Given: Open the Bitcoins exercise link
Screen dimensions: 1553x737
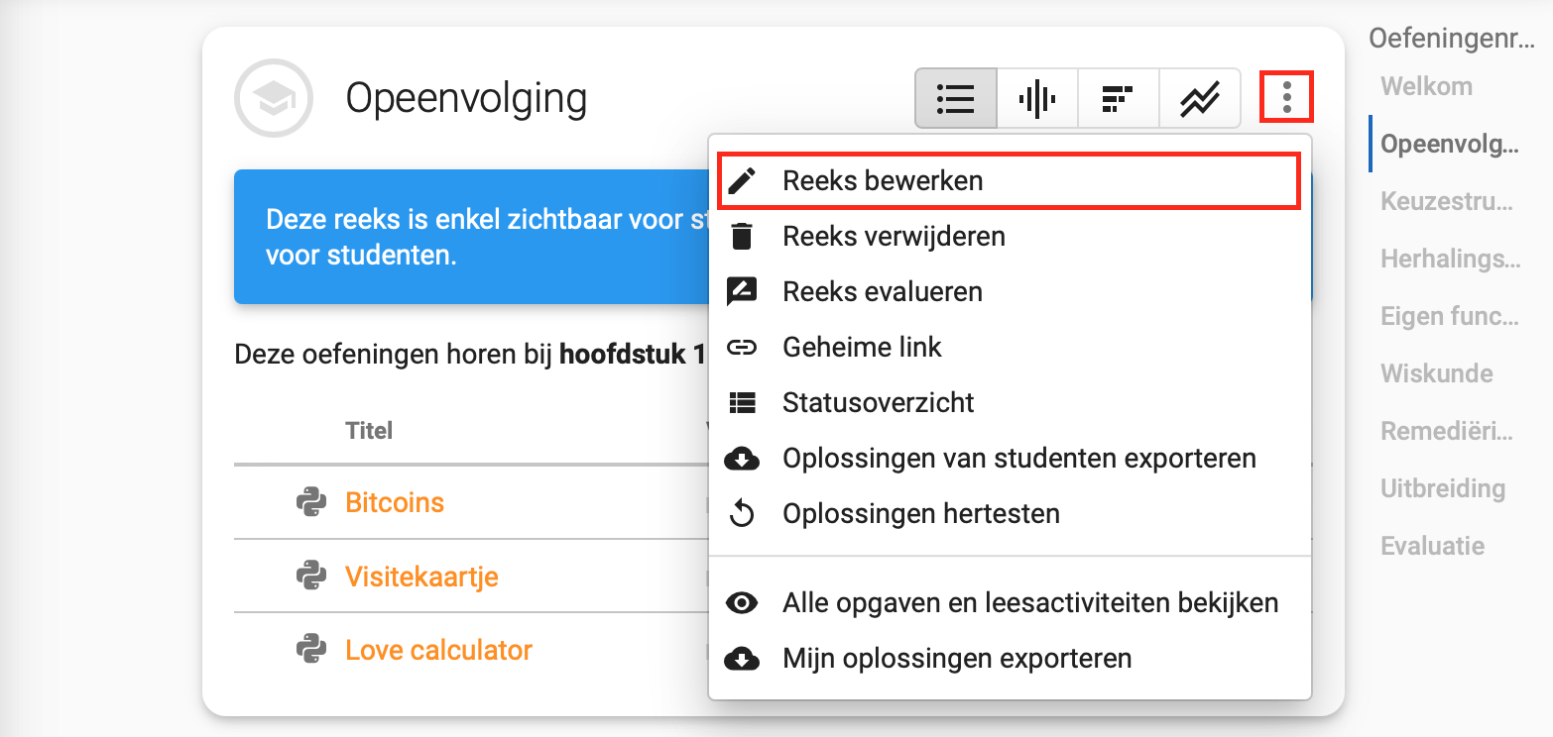Looking at the screenshot, I should tap(395, 502).
